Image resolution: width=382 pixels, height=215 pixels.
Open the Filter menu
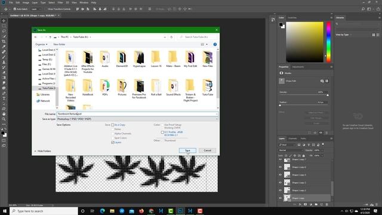pyautogui.click(x=60, y=2)
